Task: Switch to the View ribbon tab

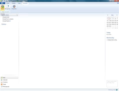Action: point(19,3)
